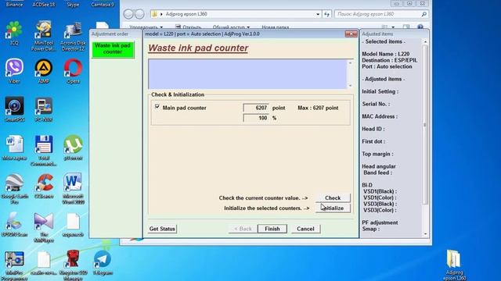Launch CCleaner from the desktop
Screen dimensions: 501x281
click(44, 186)
